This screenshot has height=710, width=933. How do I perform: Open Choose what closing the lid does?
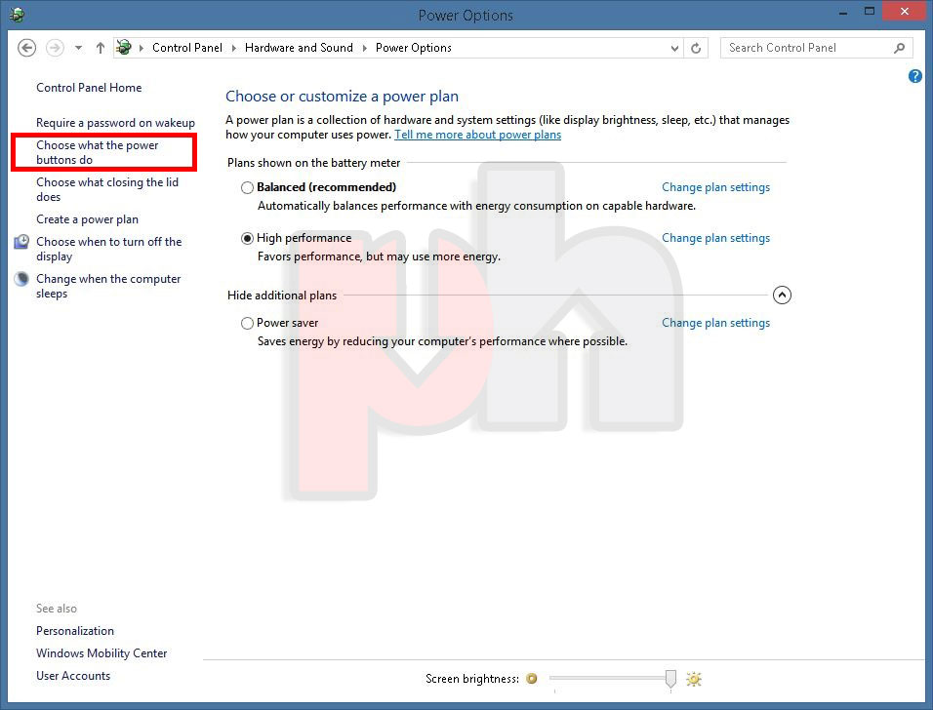point(107,189)
